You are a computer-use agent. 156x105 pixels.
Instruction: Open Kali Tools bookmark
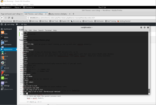[x=54, y=21]
